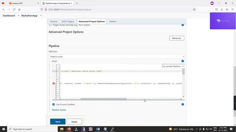Screen dimensions: 236x132
Task: Open the Pipeline script definition dropdown
Action: (x=117, y=56)
